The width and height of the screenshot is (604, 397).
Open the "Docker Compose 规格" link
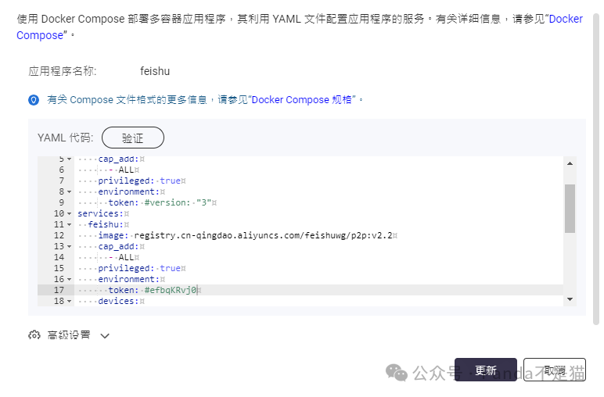[302, 99]
